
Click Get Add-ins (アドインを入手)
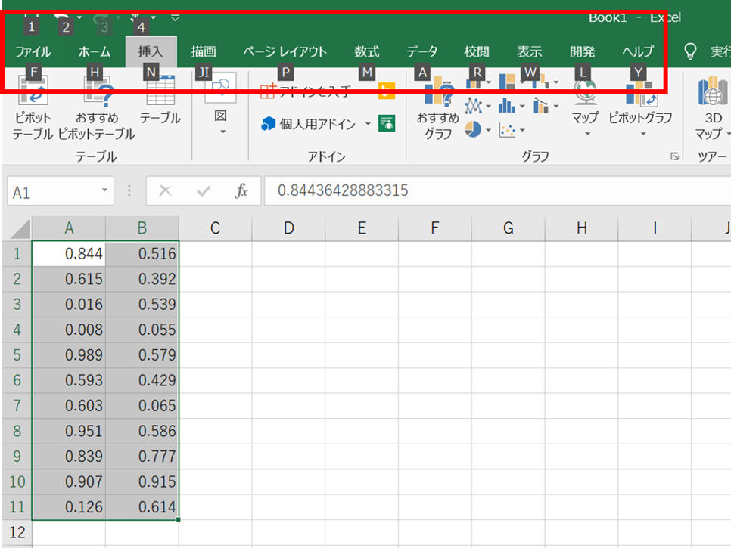[306, 91]
